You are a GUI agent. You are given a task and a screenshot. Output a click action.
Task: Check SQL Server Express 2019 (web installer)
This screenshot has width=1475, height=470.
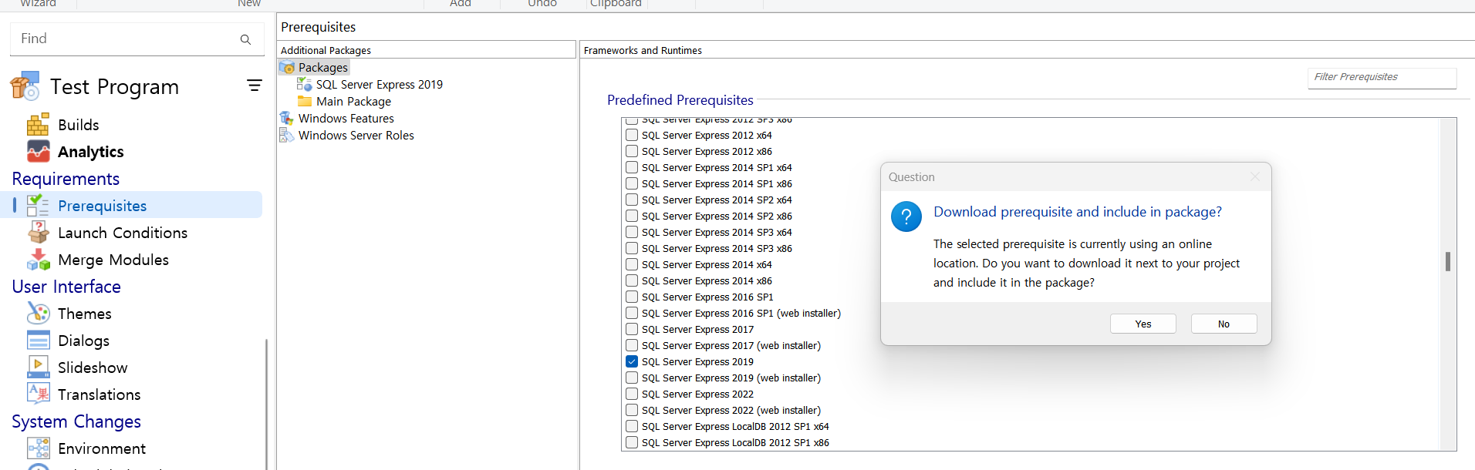click(x=632, y=378)
